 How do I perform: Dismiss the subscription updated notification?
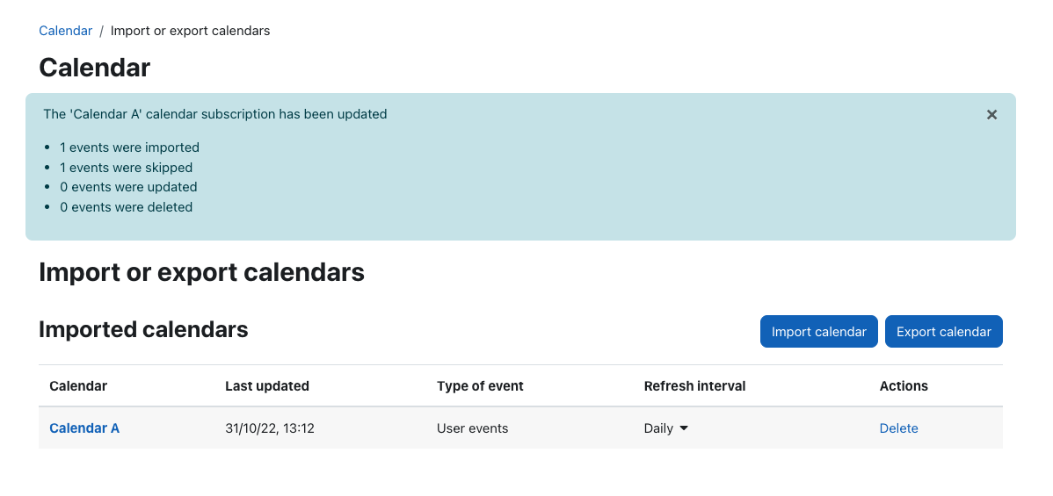(x=991, y=115)
